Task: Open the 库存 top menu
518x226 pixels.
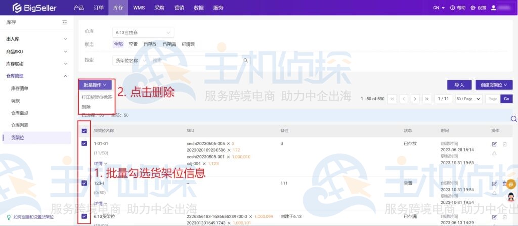Action: [x=118, y=8]
